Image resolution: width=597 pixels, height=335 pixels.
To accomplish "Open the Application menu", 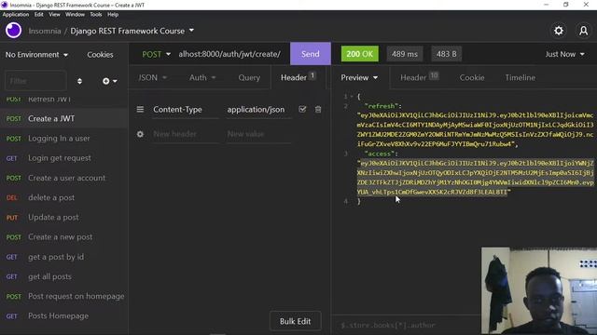I will 16,15.
